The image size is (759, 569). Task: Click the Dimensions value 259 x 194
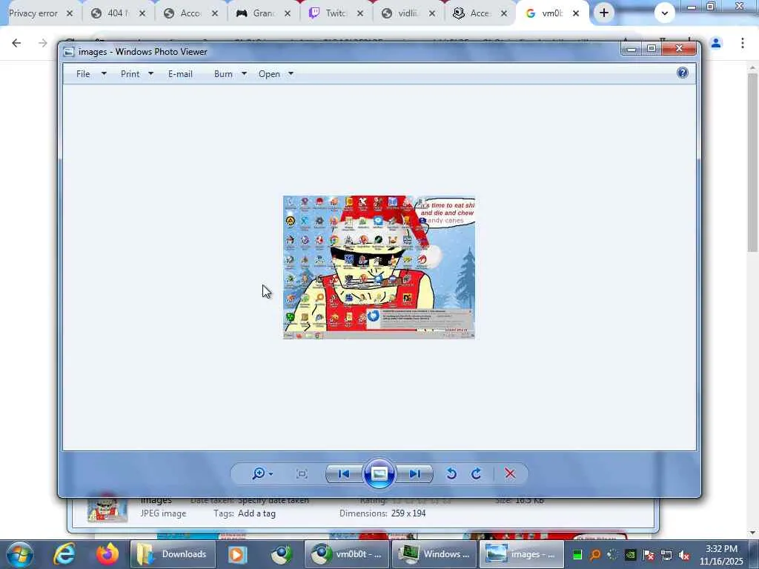pyautogui.click(x=408, y=513)
